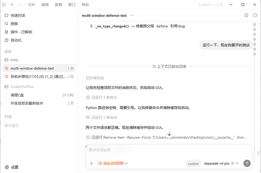Click the info circle icon in header

246,15
